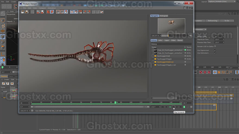
Task: Click green status dot of first Chap_16 entry
Action: (185, 50)
